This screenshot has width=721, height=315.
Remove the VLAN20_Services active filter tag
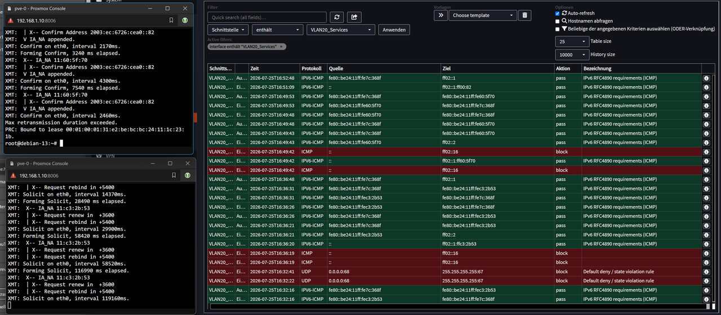[281, 47]
